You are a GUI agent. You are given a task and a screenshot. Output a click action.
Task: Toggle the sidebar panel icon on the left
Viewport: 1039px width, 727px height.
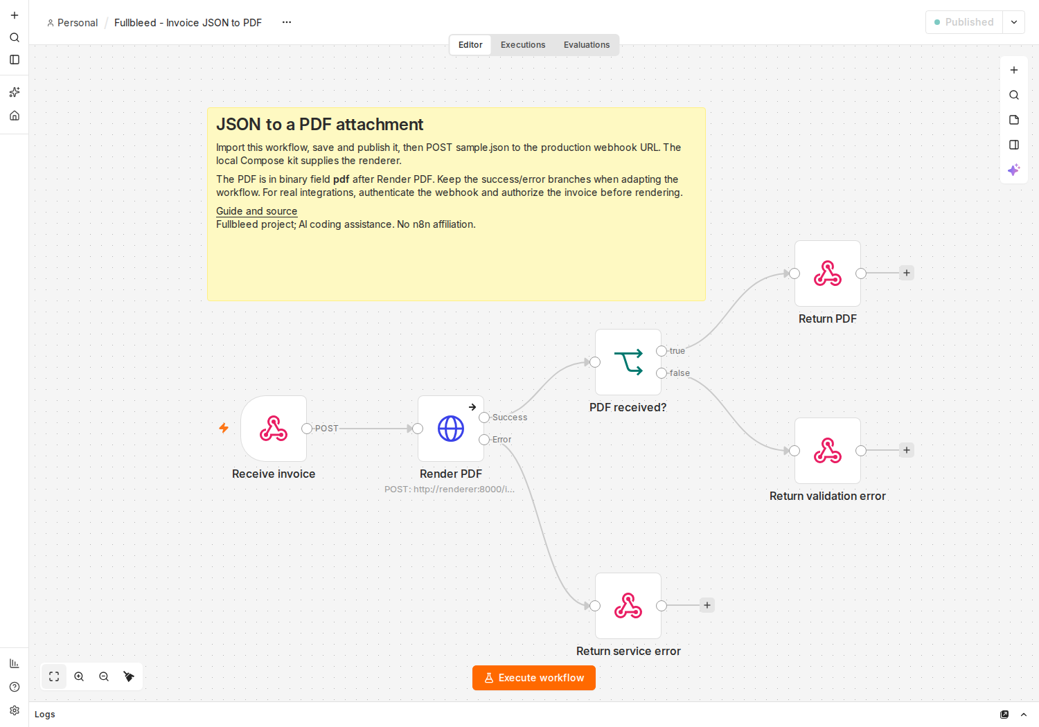pos(15,60)
